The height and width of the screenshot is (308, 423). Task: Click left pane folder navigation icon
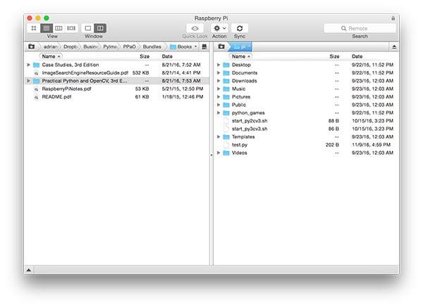coord(32,46)
